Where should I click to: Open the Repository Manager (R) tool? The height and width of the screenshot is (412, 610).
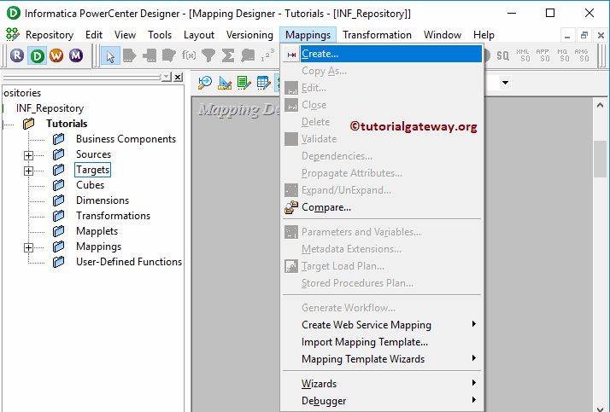tap(17, 55)
